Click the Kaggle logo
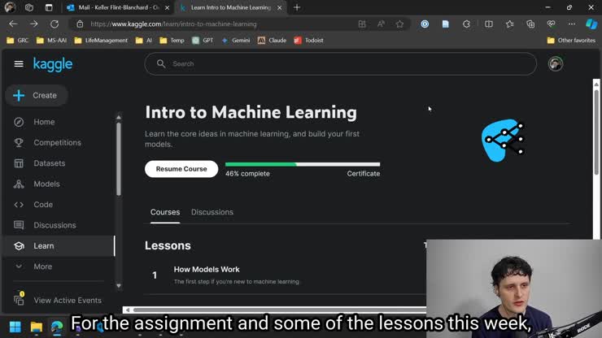The height and width of the screenshot is (338, 602). coord(53,64)
